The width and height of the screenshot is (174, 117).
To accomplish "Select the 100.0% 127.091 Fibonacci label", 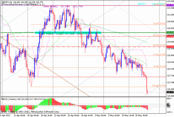I will click(159, 86).
